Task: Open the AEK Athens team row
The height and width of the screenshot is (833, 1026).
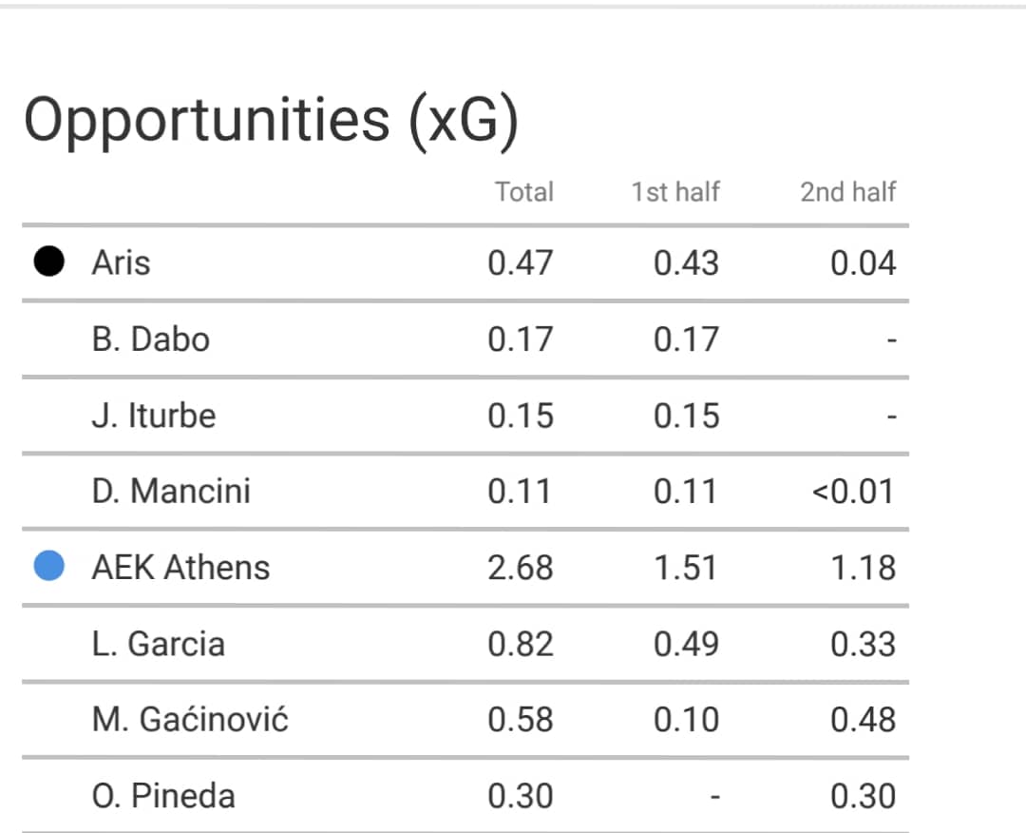Action: click(465, 567)
